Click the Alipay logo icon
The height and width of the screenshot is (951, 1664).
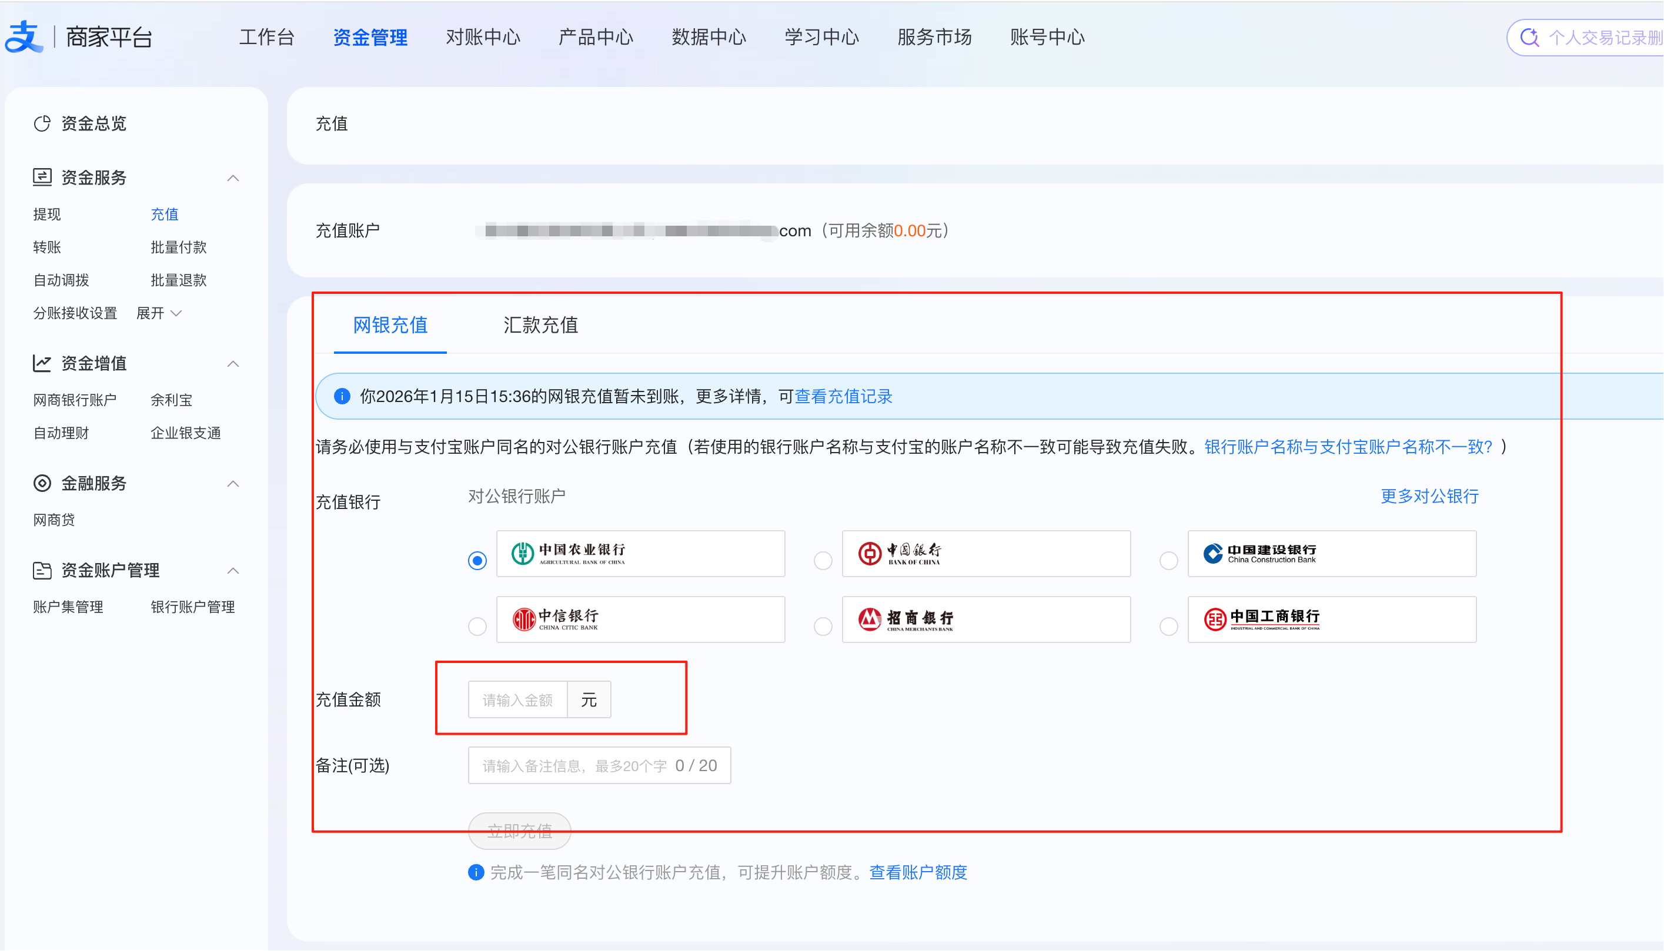(x=24, y=36)
